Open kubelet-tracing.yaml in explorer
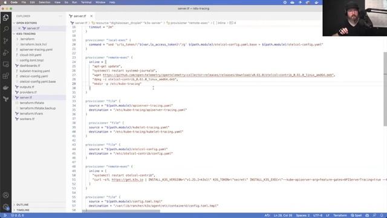Image resolution: width=387 pixels, height=218 pixels. tap(35, 71)
